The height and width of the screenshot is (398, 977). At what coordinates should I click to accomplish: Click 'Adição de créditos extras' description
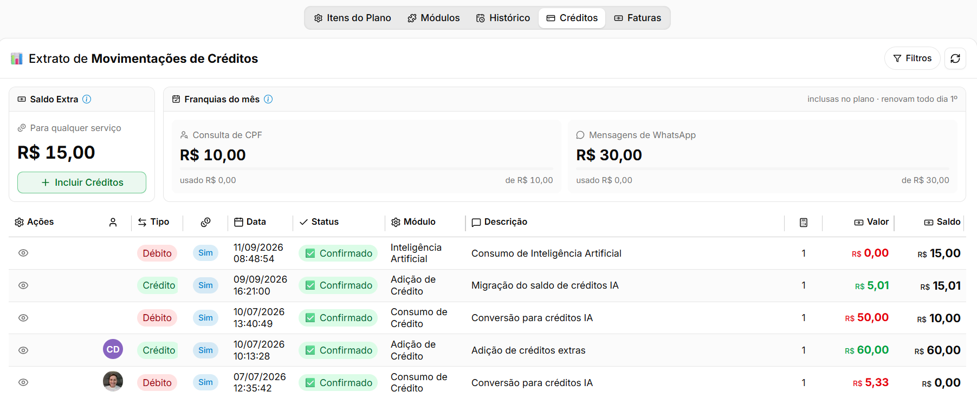(x=528, y=350)
